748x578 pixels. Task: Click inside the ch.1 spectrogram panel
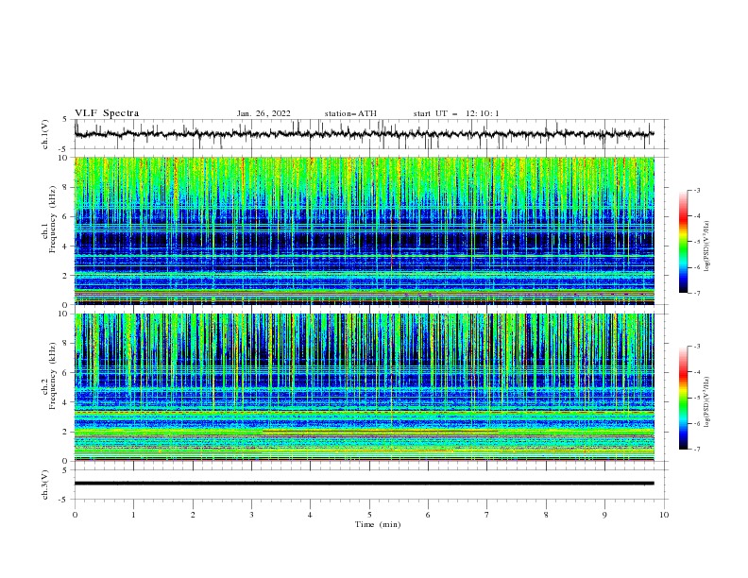pos(364,230)
